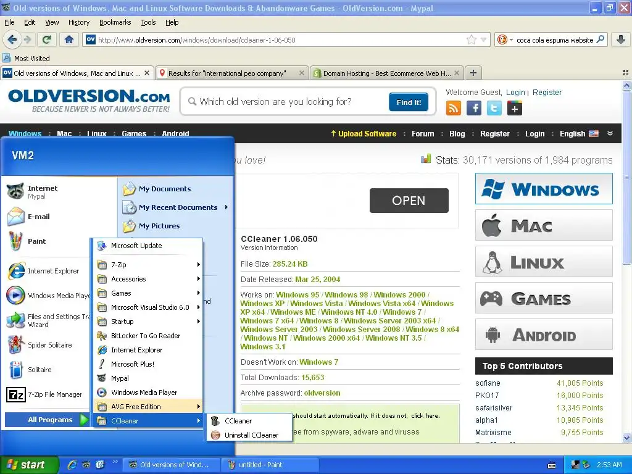632x474 pixels.
Task: Open the Downloads arrow icon in the toolbar
Action: (621, 39)
